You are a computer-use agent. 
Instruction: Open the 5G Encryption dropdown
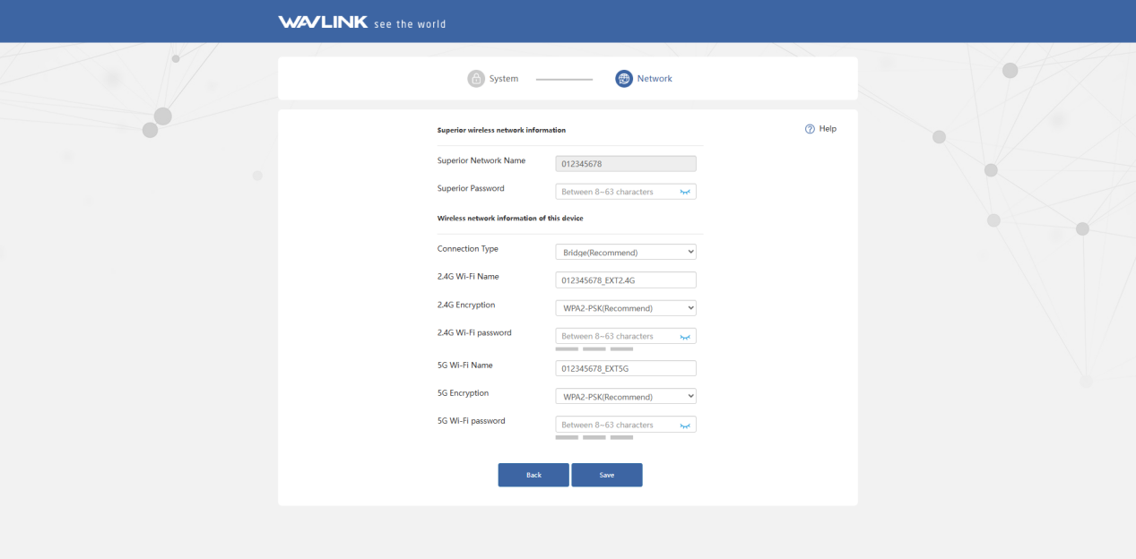626,397
